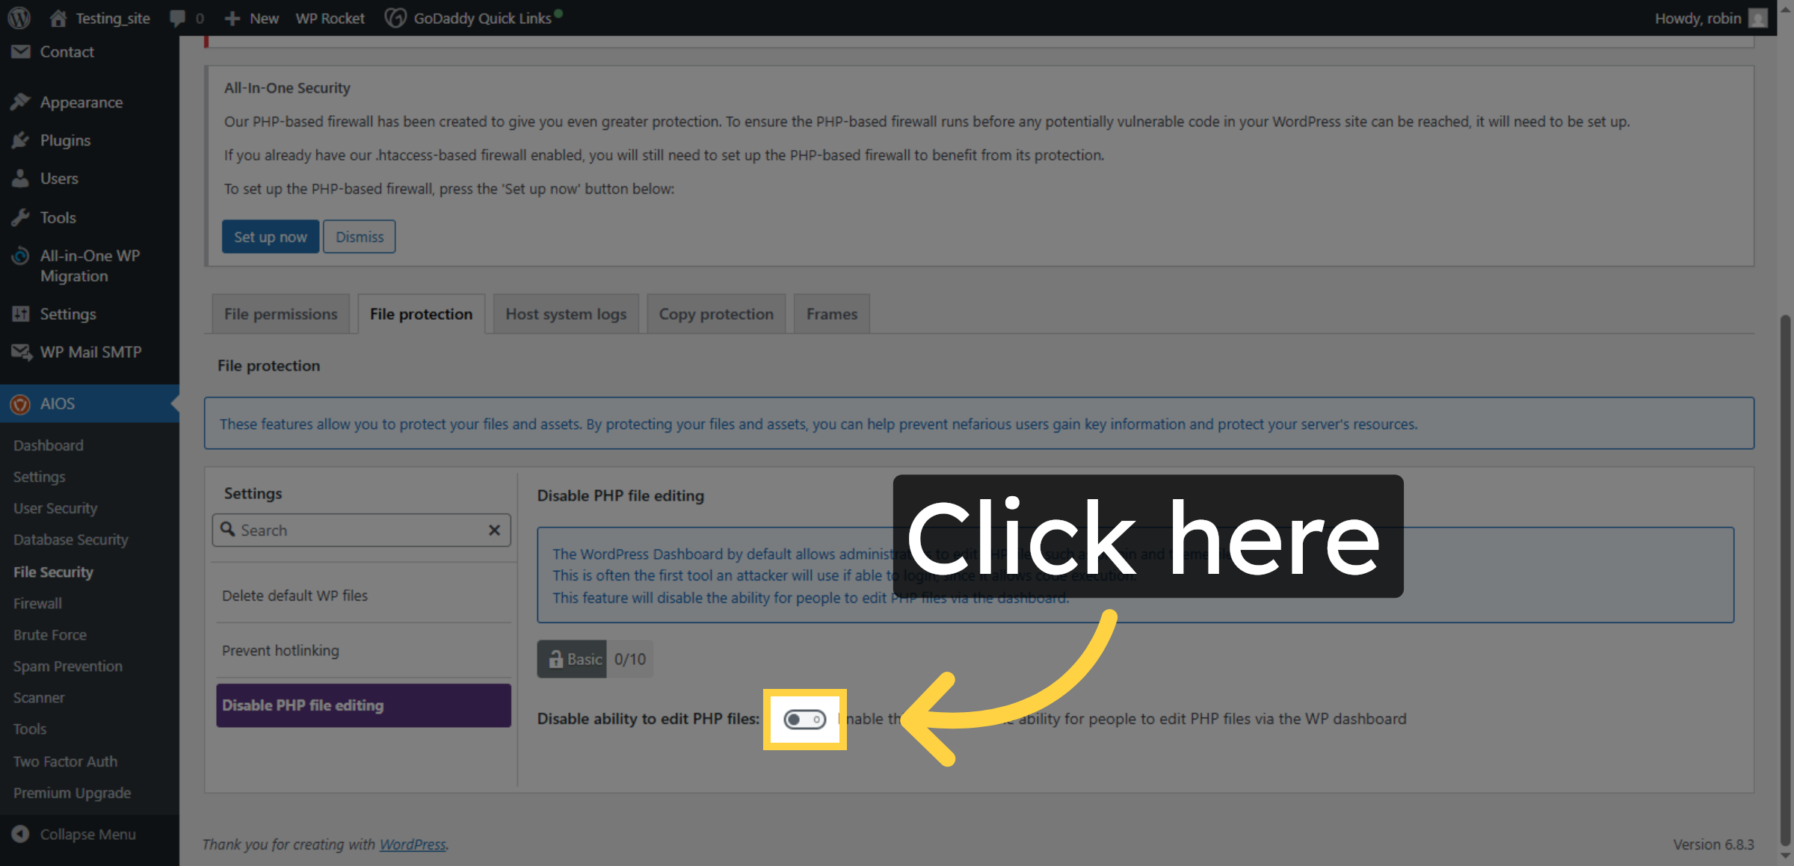Open the Copy protection tab

(715, 314)
